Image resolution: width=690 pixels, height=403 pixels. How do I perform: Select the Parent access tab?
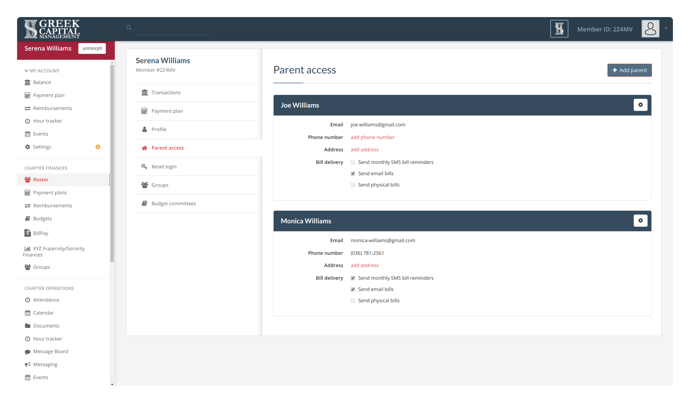click(x=167, y=148)
